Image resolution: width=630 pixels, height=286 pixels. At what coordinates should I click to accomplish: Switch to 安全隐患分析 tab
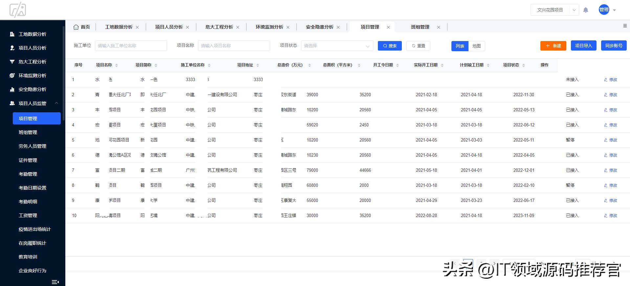(320, 27)
